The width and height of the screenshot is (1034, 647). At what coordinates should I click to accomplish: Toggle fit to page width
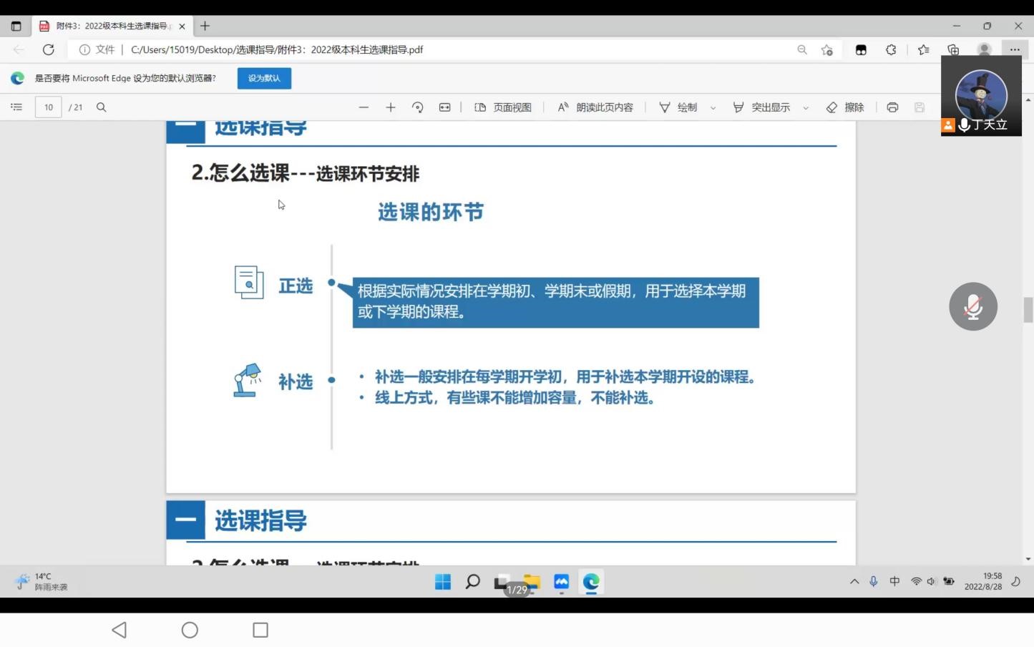(445, 107)
